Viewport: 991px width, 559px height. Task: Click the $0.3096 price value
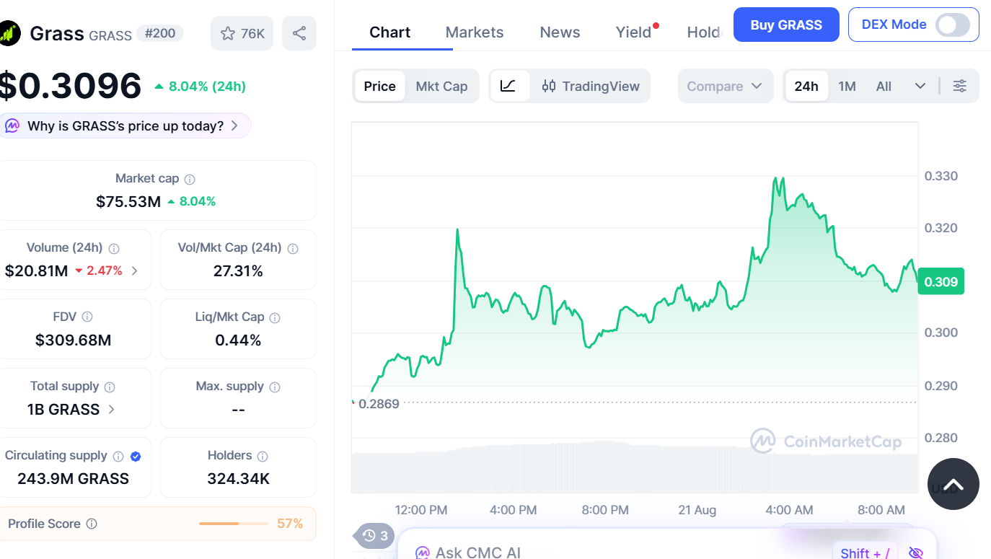tap(69, 86)
